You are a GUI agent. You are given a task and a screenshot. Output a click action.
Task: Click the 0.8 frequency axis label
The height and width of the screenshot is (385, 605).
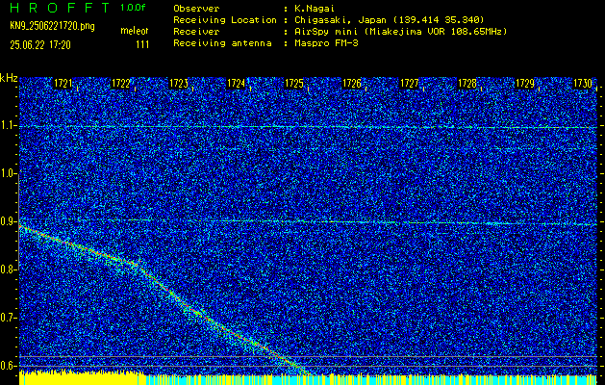pos(8,269)
